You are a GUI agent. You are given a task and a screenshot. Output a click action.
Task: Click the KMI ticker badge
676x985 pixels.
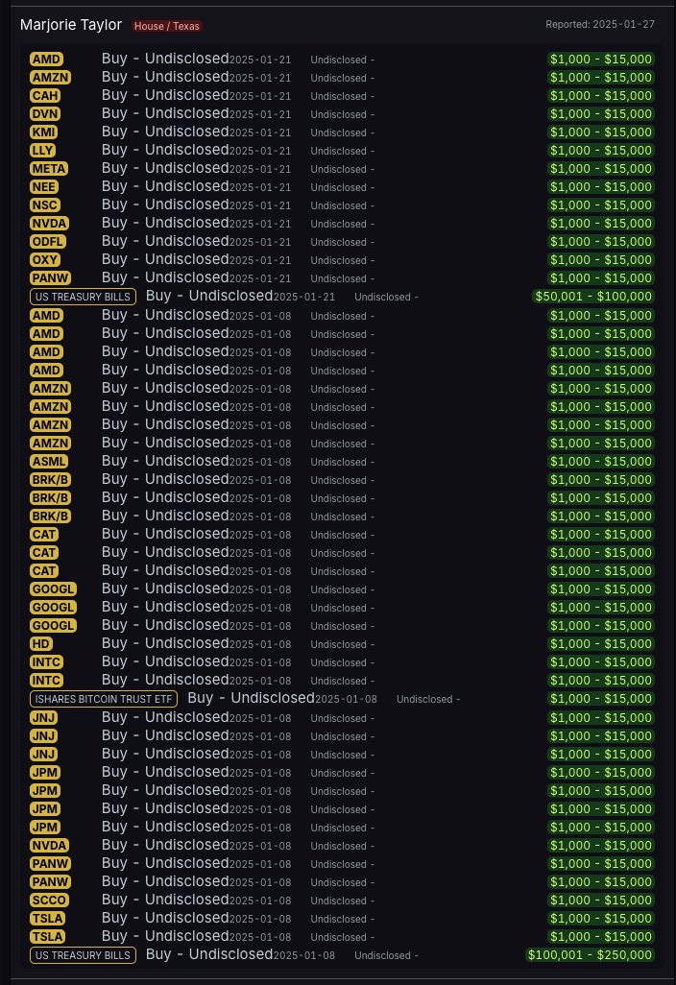(x=44, y=132)
